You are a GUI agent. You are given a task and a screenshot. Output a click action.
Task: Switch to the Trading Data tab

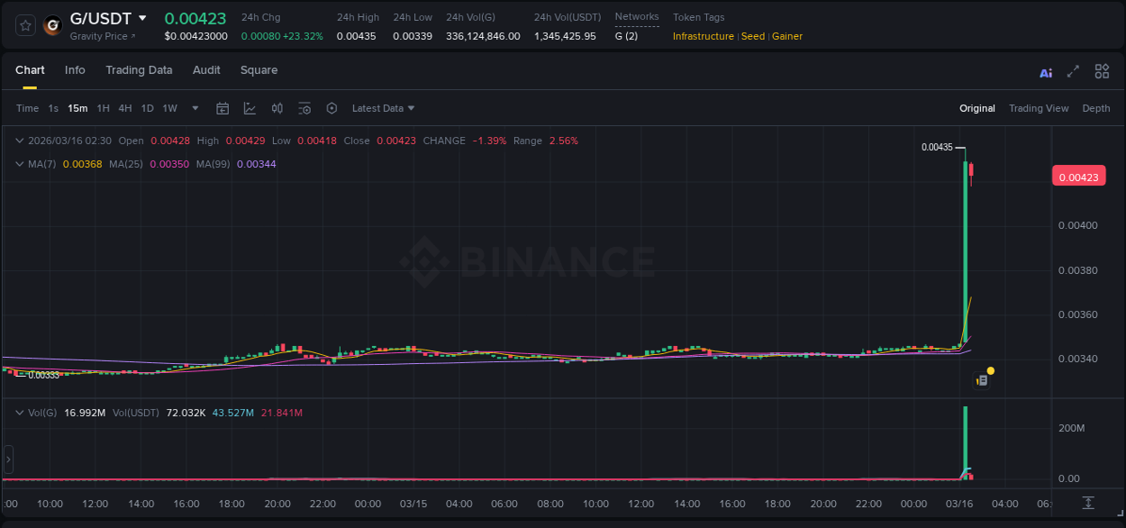tap(139, 70)
